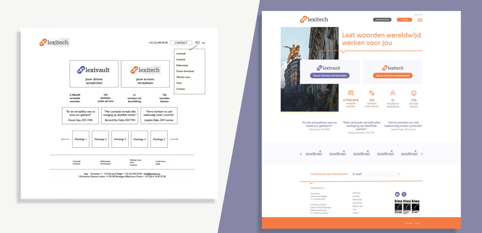The width and height of the screenshot is (482, 233).
Task: Click the LinkedIn icon in the mockup footer
Action: 397,194
